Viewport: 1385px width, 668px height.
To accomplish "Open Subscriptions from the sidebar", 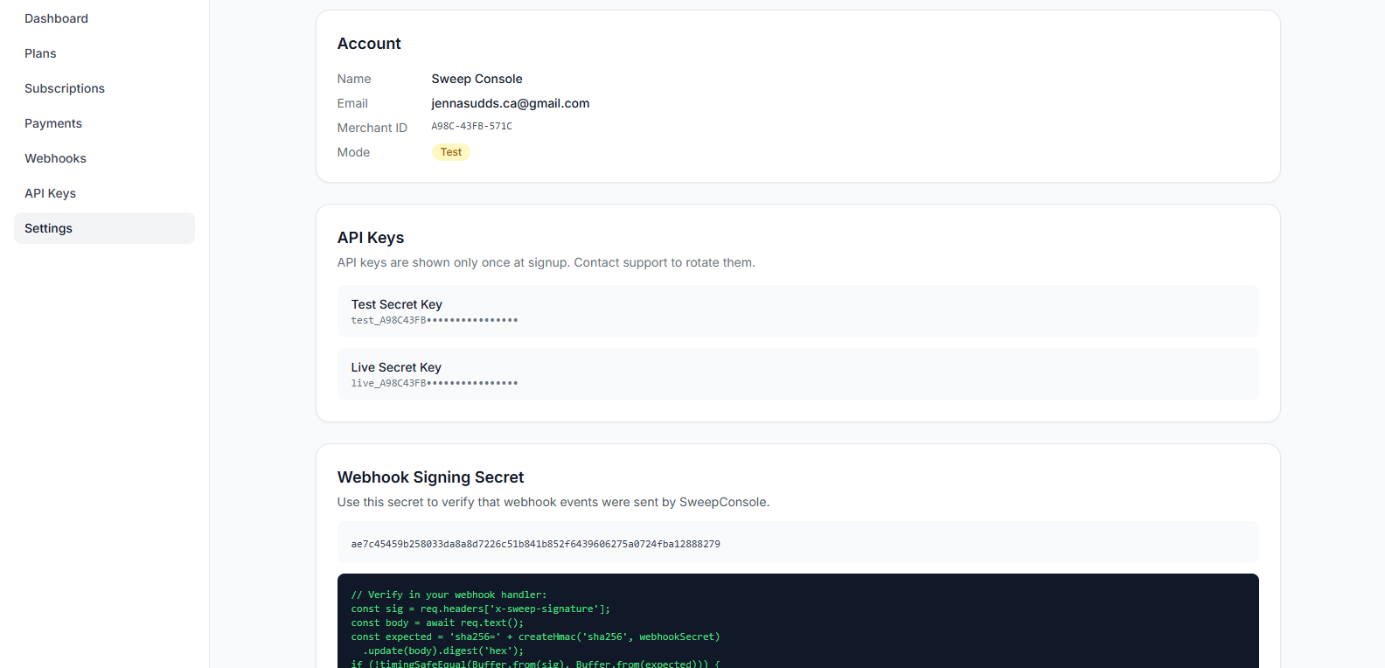I will [x=65, y=88].
